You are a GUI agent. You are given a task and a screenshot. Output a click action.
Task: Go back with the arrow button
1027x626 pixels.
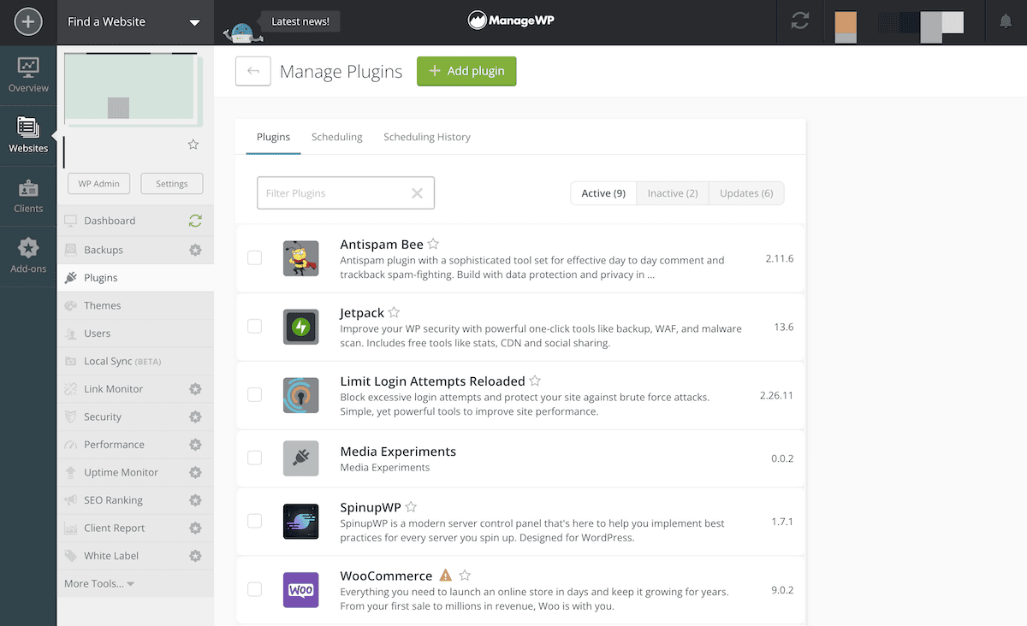(x=253, y=71)
